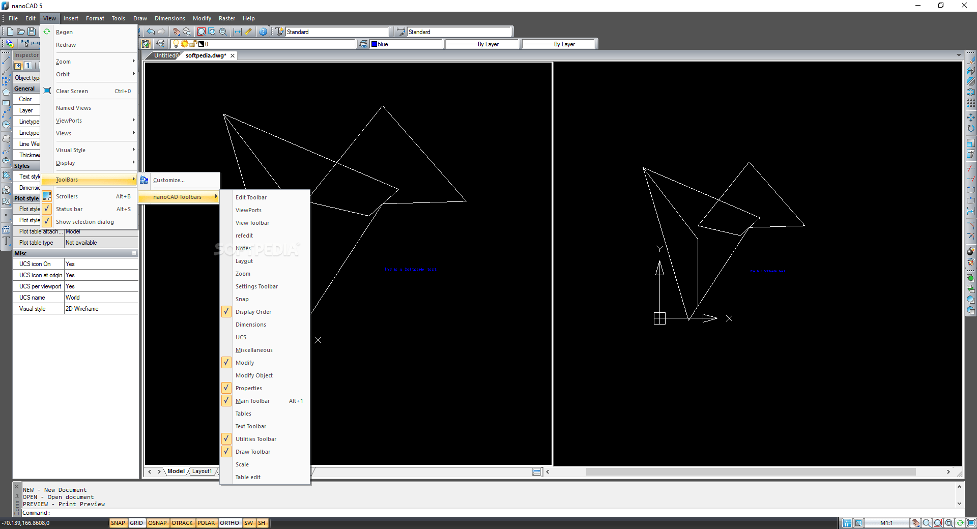Click the dimension style icon beside second Standard box
Image resolution: width=977 pixels, height=529 pixels.
(401, 32)
